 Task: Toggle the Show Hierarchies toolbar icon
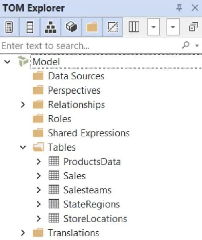point(51,27)
